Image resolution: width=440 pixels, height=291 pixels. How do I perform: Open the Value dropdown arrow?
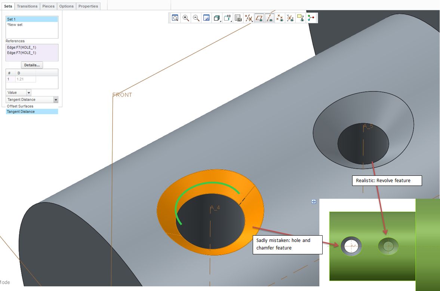click(x=29, y=92)
